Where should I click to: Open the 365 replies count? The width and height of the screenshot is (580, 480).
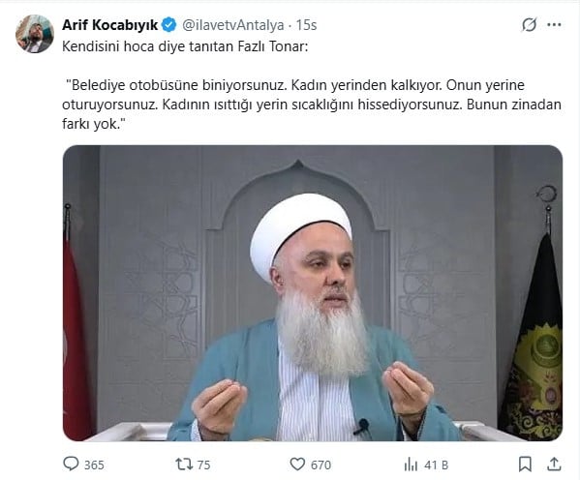click(x=94, y=465)
